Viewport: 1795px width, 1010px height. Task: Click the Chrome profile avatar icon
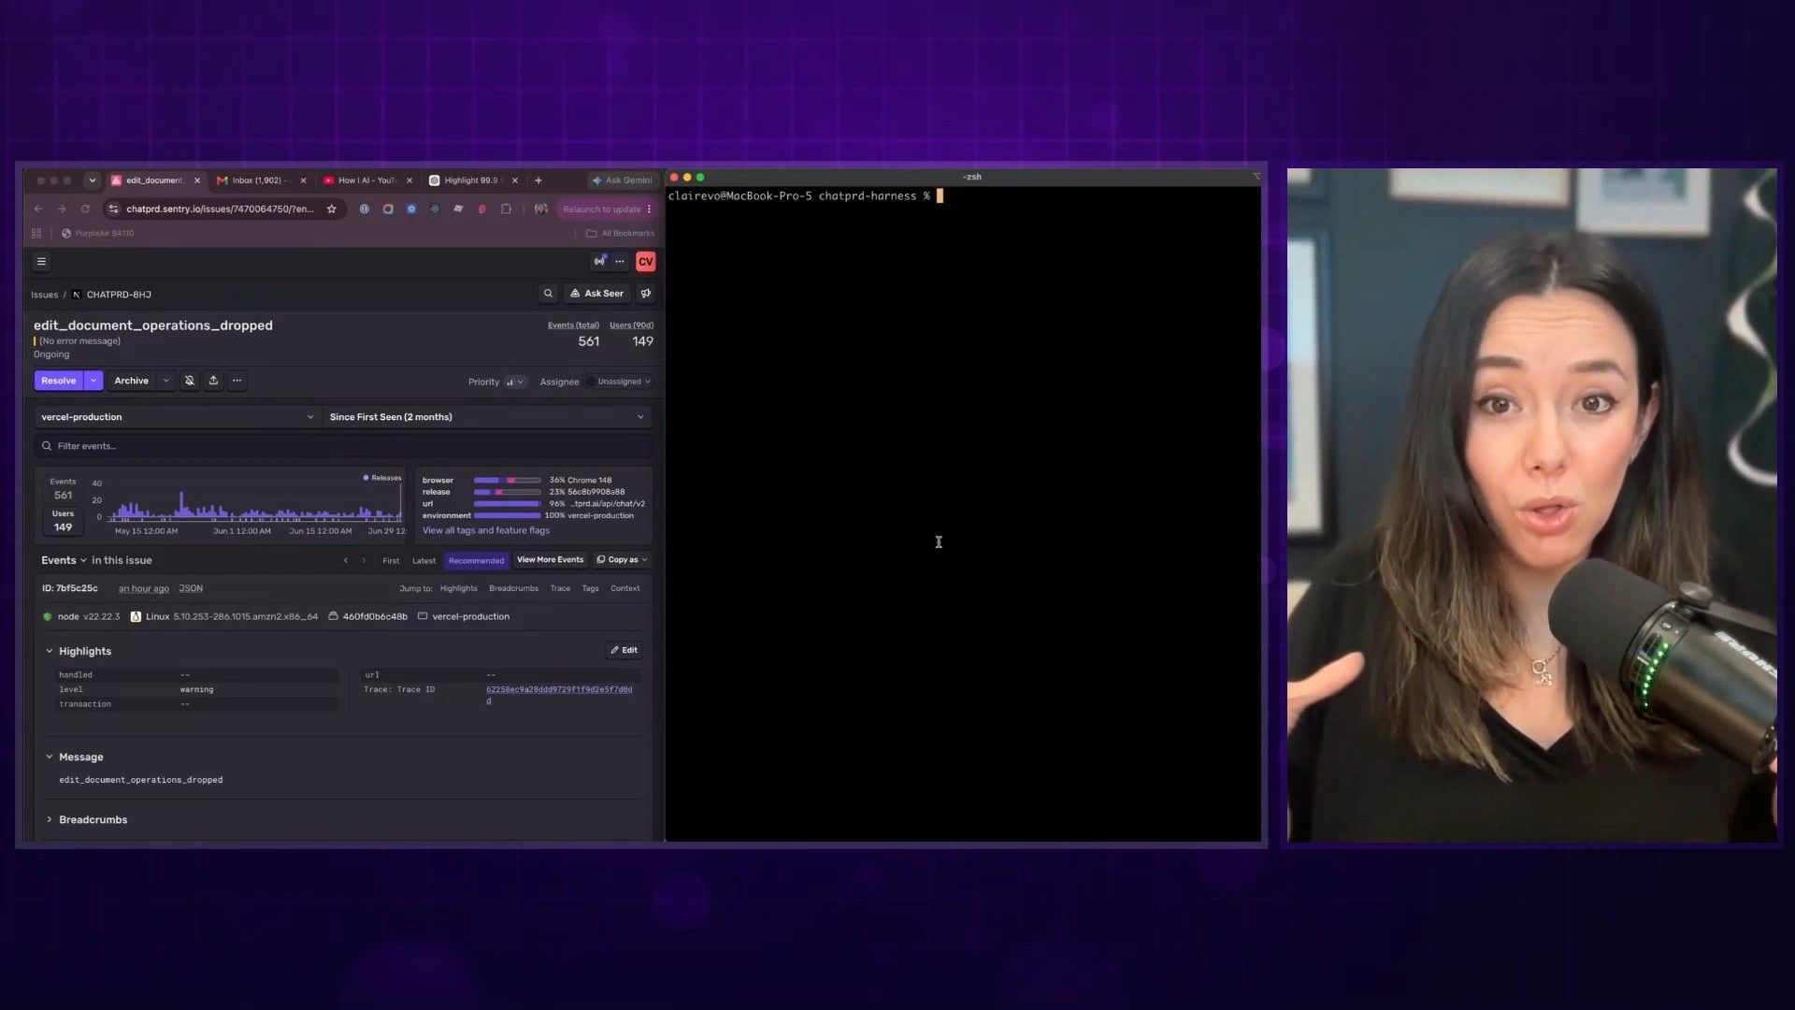tap(540, 209)
